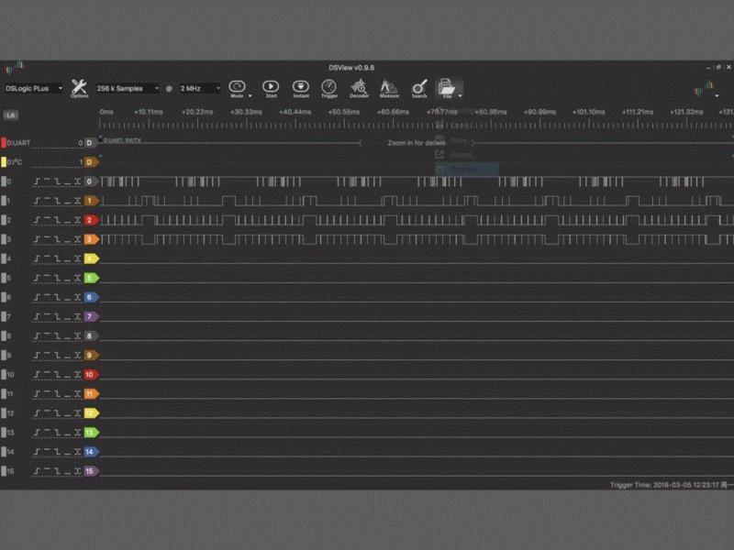Expand the 256 k Samples dropdown
The height and width of the screenshot is (550, 734).
128,88
